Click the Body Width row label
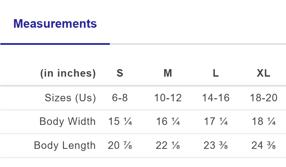Viewport: 286px width, 167px height. [67, 121]
